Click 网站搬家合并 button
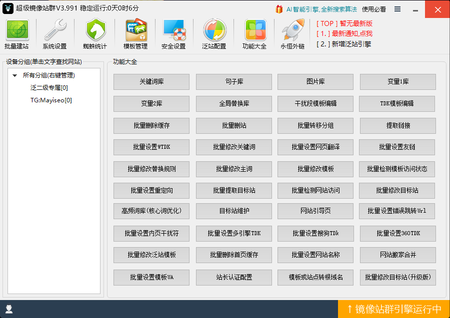 398,255
